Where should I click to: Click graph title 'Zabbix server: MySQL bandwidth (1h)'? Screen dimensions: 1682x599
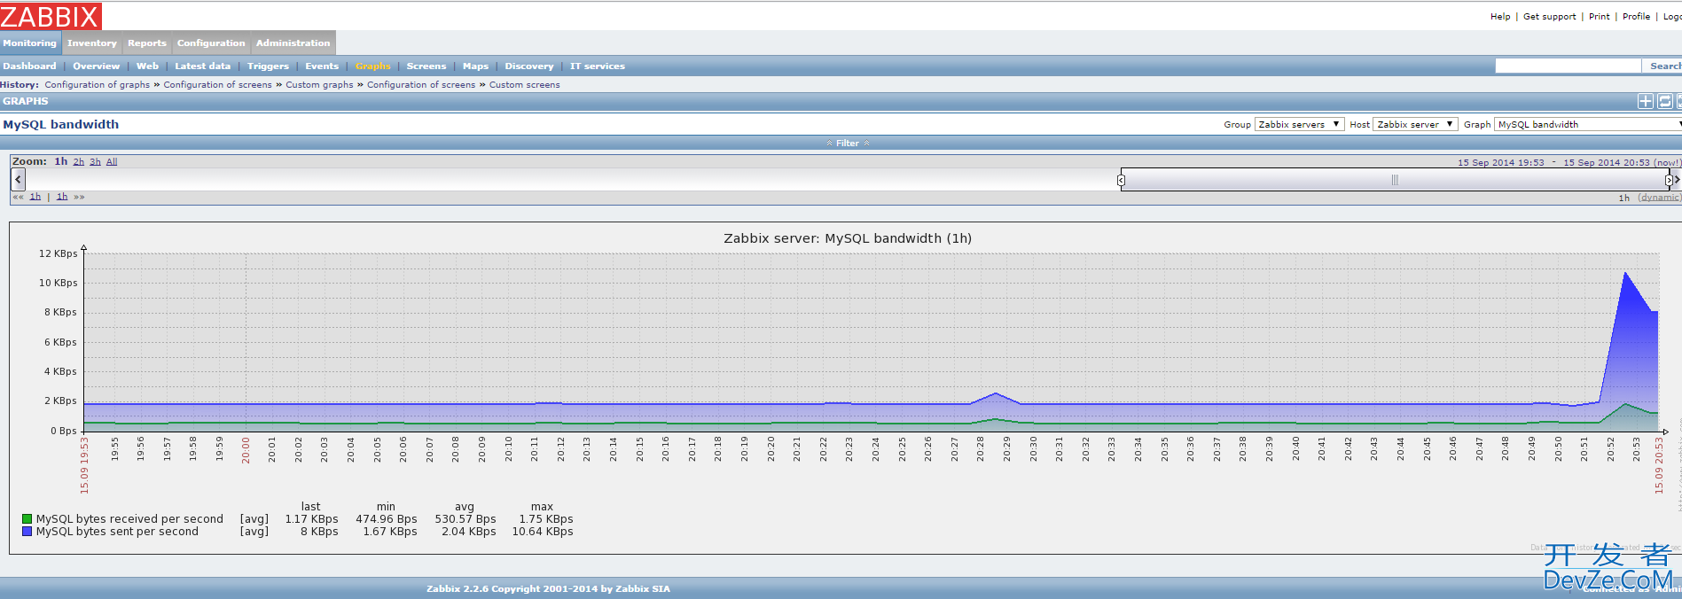coord(848,238)
